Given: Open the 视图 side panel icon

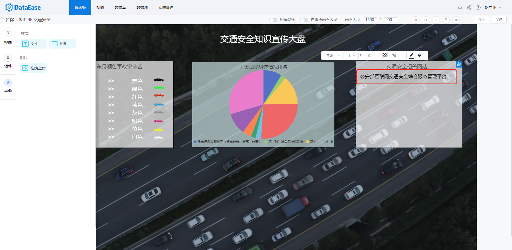Looking at the screenshot, I should [x=8, y=32].
